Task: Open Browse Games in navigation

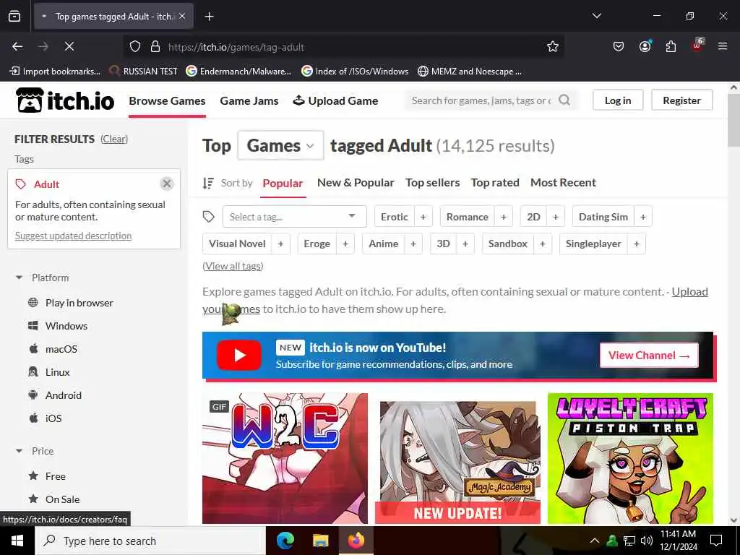Action: click(167, 100)
